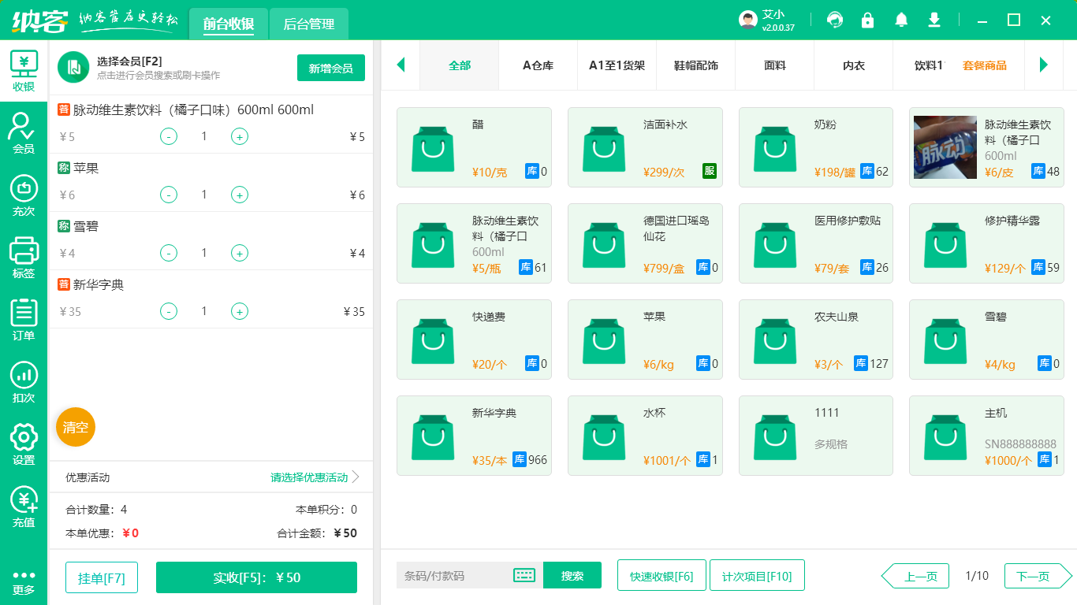
Task: Click the 搜索 search button
Action: tap(572, 575)
